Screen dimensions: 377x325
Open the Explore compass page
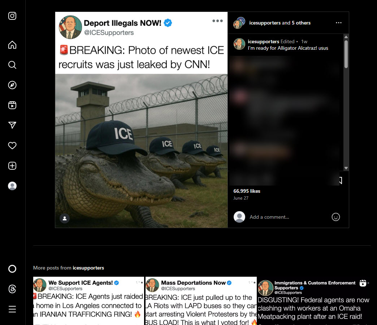(x=12, y=85)
